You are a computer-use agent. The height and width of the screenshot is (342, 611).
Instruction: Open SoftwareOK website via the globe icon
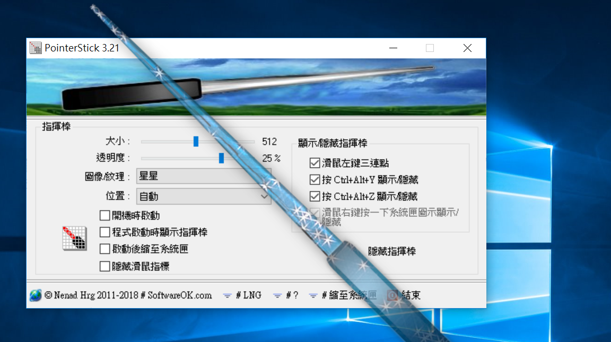[x=34, y=295]
